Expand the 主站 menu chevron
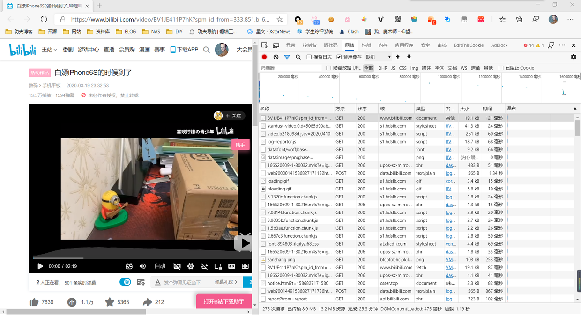581x315 pixels. 56,50
